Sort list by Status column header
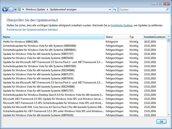This screenshot has width=172, height=129. (116, 37)
